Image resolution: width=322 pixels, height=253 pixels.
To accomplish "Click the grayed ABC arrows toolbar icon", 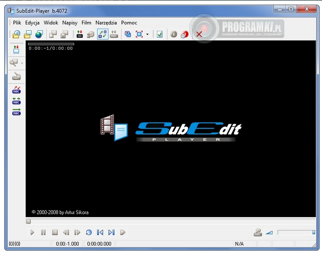I will click(114, 34).
